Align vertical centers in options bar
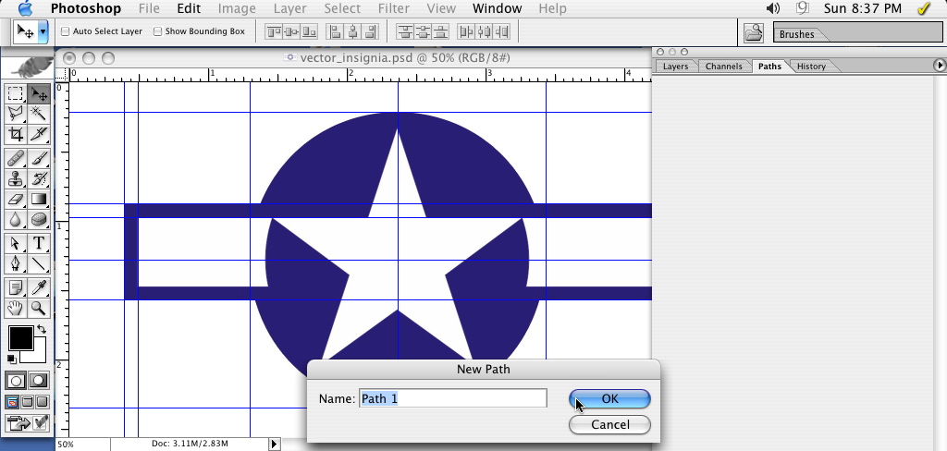The height and width of the screenshot is (451, 947). pyautogui.click(x=291, y=31)
